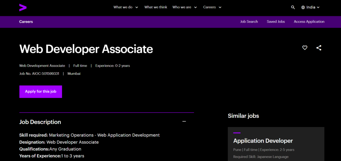This screenshot has height=161, width=341.
Task: Click the Web Developer Associate page title
Action: click(86, 49)
